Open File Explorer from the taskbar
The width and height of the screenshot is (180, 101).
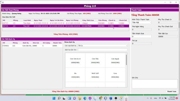pyautogui.click(x=80, y=98)
